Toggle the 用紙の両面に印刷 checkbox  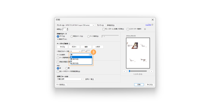click(x=58, y=62)
